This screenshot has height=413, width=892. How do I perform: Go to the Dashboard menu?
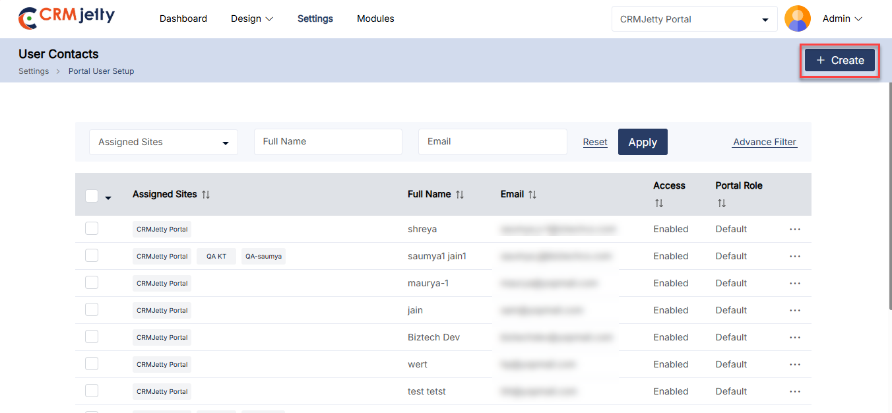tap(183, 18)
